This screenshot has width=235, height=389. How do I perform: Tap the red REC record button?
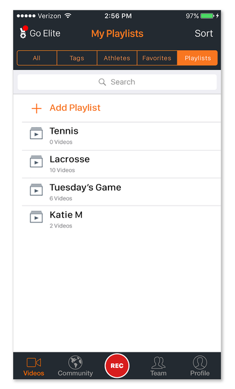coord(117,365)
